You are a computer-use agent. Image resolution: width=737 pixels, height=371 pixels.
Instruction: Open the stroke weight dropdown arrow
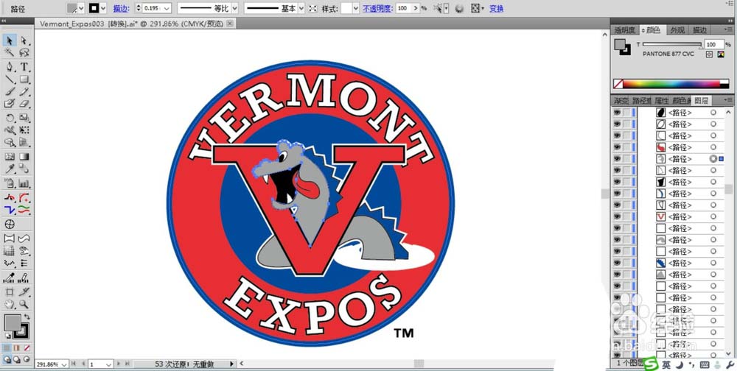(x=167, y=8)
